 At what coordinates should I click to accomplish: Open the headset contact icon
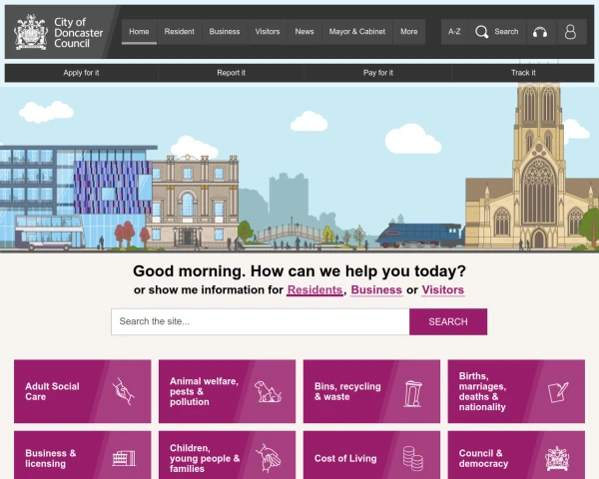(x=540, y=32)
